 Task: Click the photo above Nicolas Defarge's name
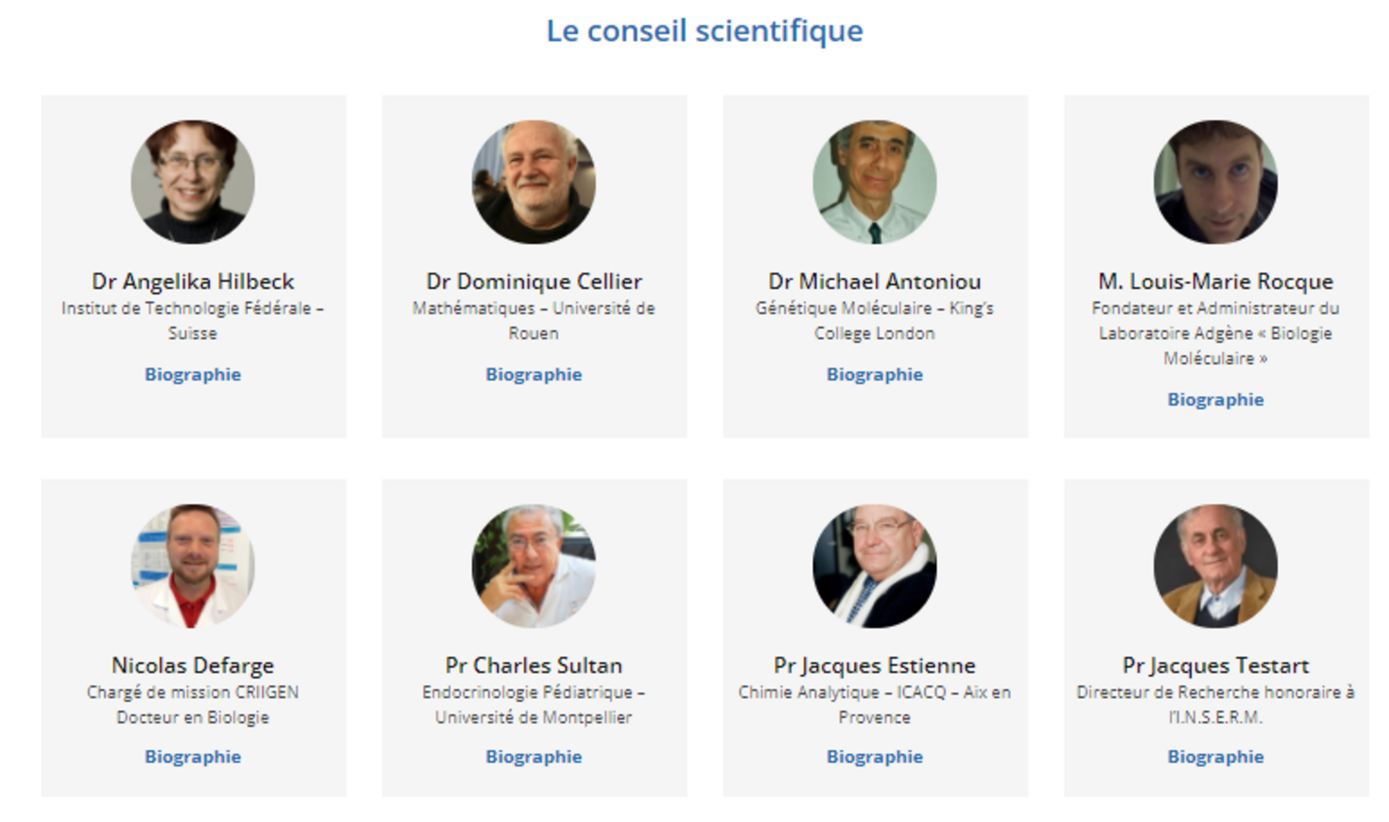click(193, 566)
